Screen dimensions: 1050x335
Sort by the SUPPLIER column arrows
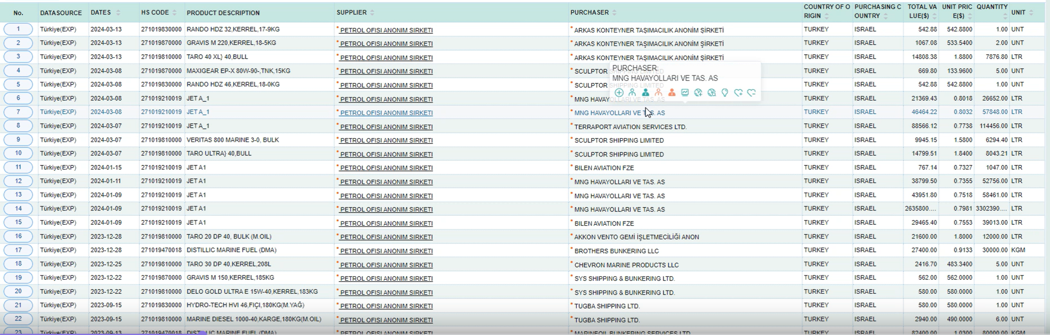[372, 13]
